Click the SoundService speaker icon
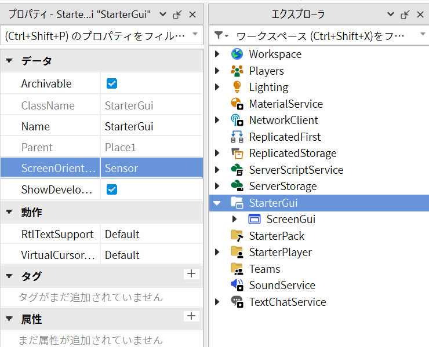 coord(237,285)
